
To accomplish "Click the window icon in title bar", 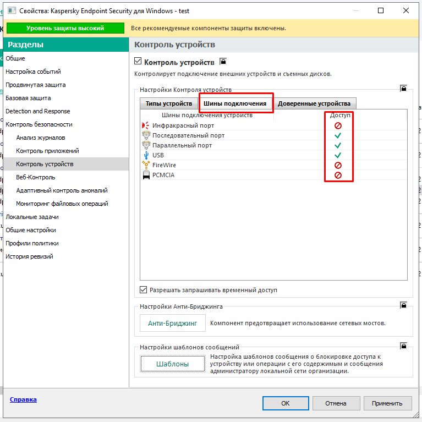I will (12, 11).
